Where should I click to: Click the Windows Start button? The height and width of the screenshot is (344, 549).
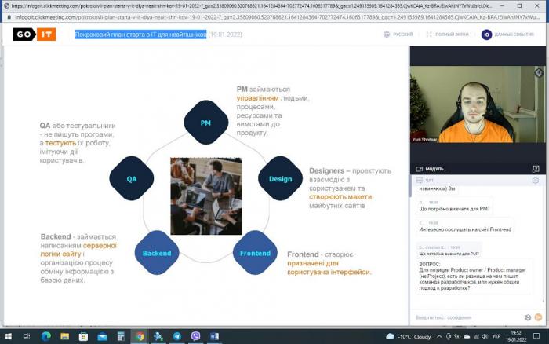[x=9, y=336]
